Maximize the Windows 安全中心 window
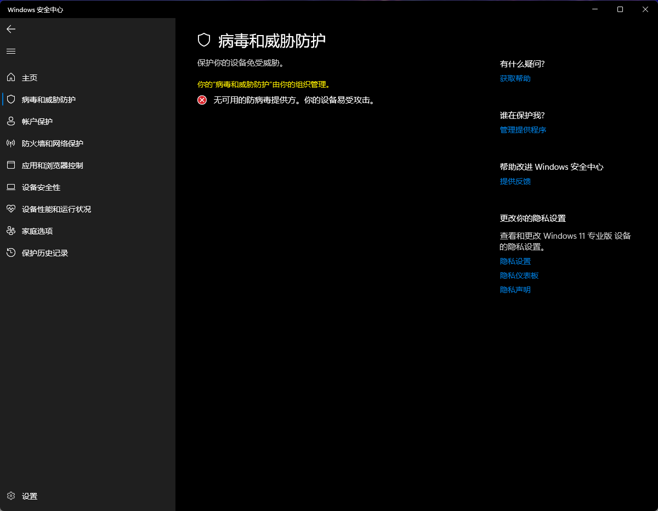The image size is (658, 511). coord(620,9)
